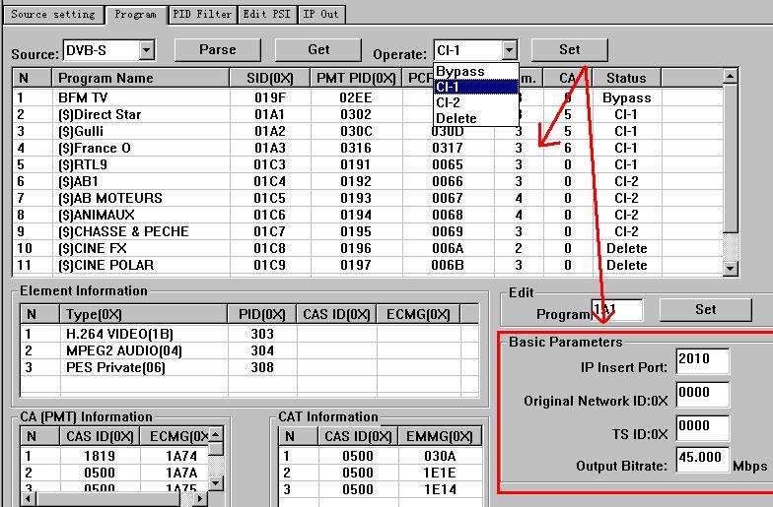The image size is (773, 507).
Task: Click the Original Network ID field
Action: tap(702, 394)
